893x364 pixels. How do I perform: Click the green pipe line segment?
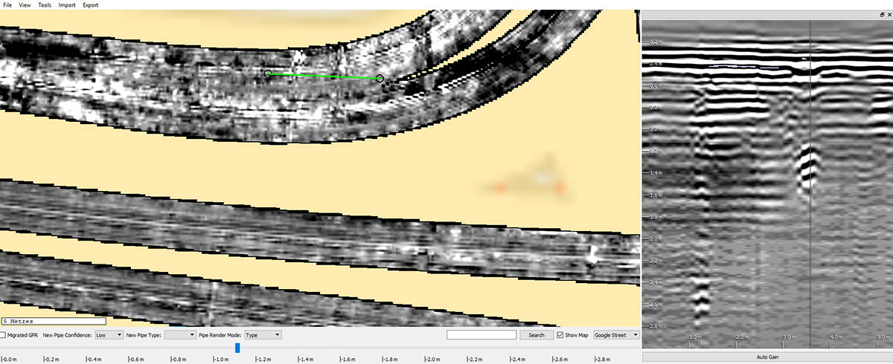point(324,76)
